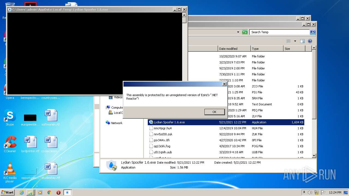Click the Lydian Spoofer file icon in list
The image size is (349, 196).
pos(151,122)
